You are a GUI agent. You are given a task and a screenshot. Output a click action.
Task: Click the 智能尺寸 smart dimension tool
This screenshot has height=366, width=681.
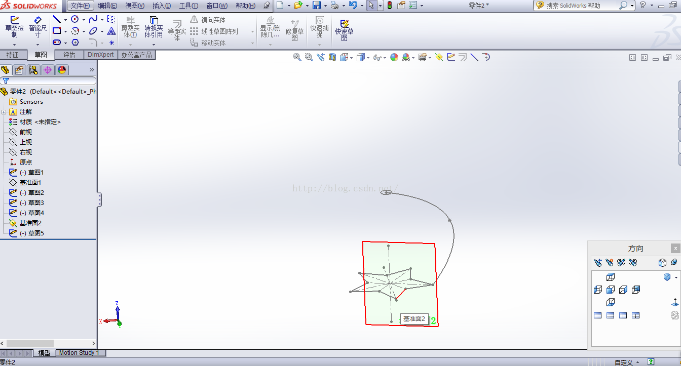[37, 27]
